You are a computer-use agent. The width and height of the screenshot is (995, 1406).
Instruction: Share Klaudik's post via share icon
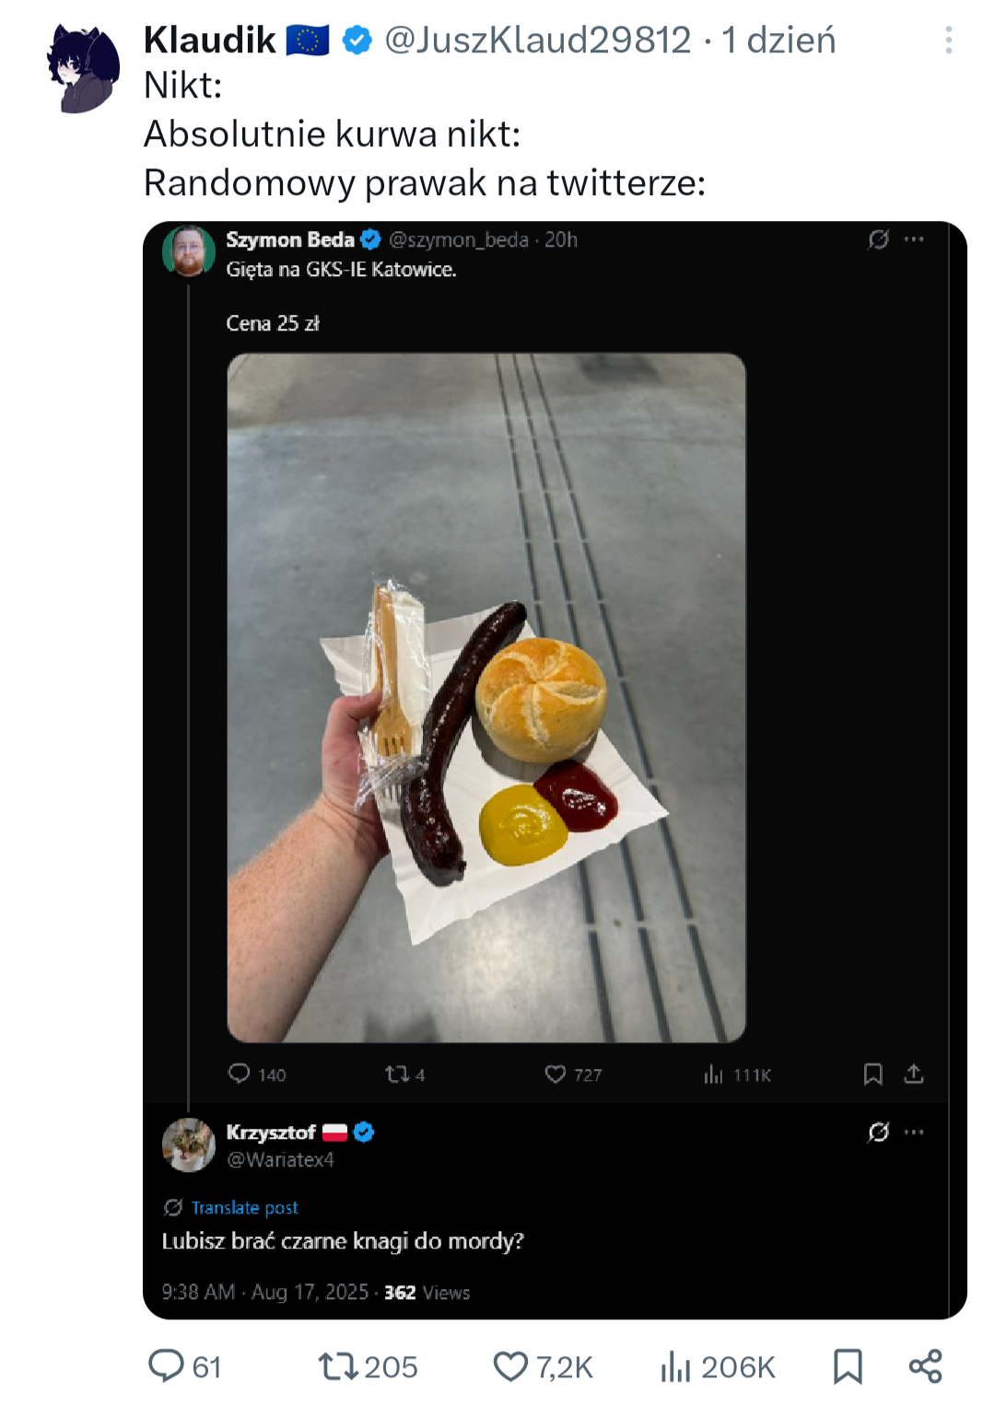925,1366
